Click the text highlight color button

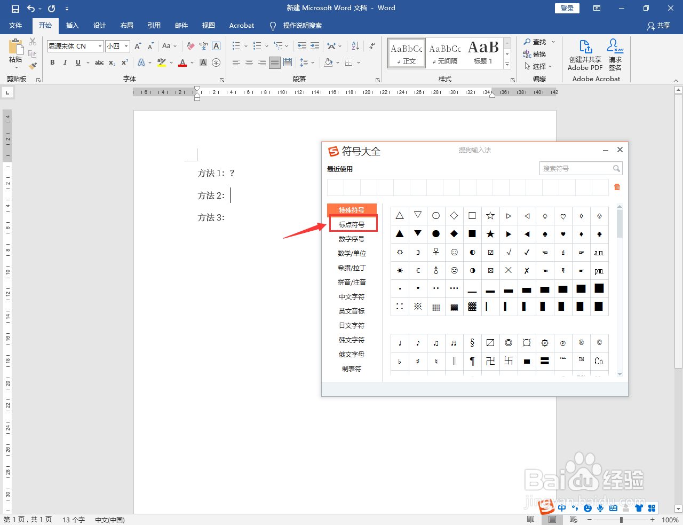click(162, 62)
